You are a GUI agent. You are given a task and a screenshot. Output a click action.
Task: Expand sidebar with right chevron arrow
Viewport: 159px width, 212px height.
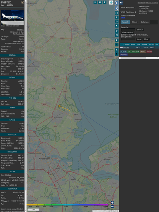(x=117, y=3)
